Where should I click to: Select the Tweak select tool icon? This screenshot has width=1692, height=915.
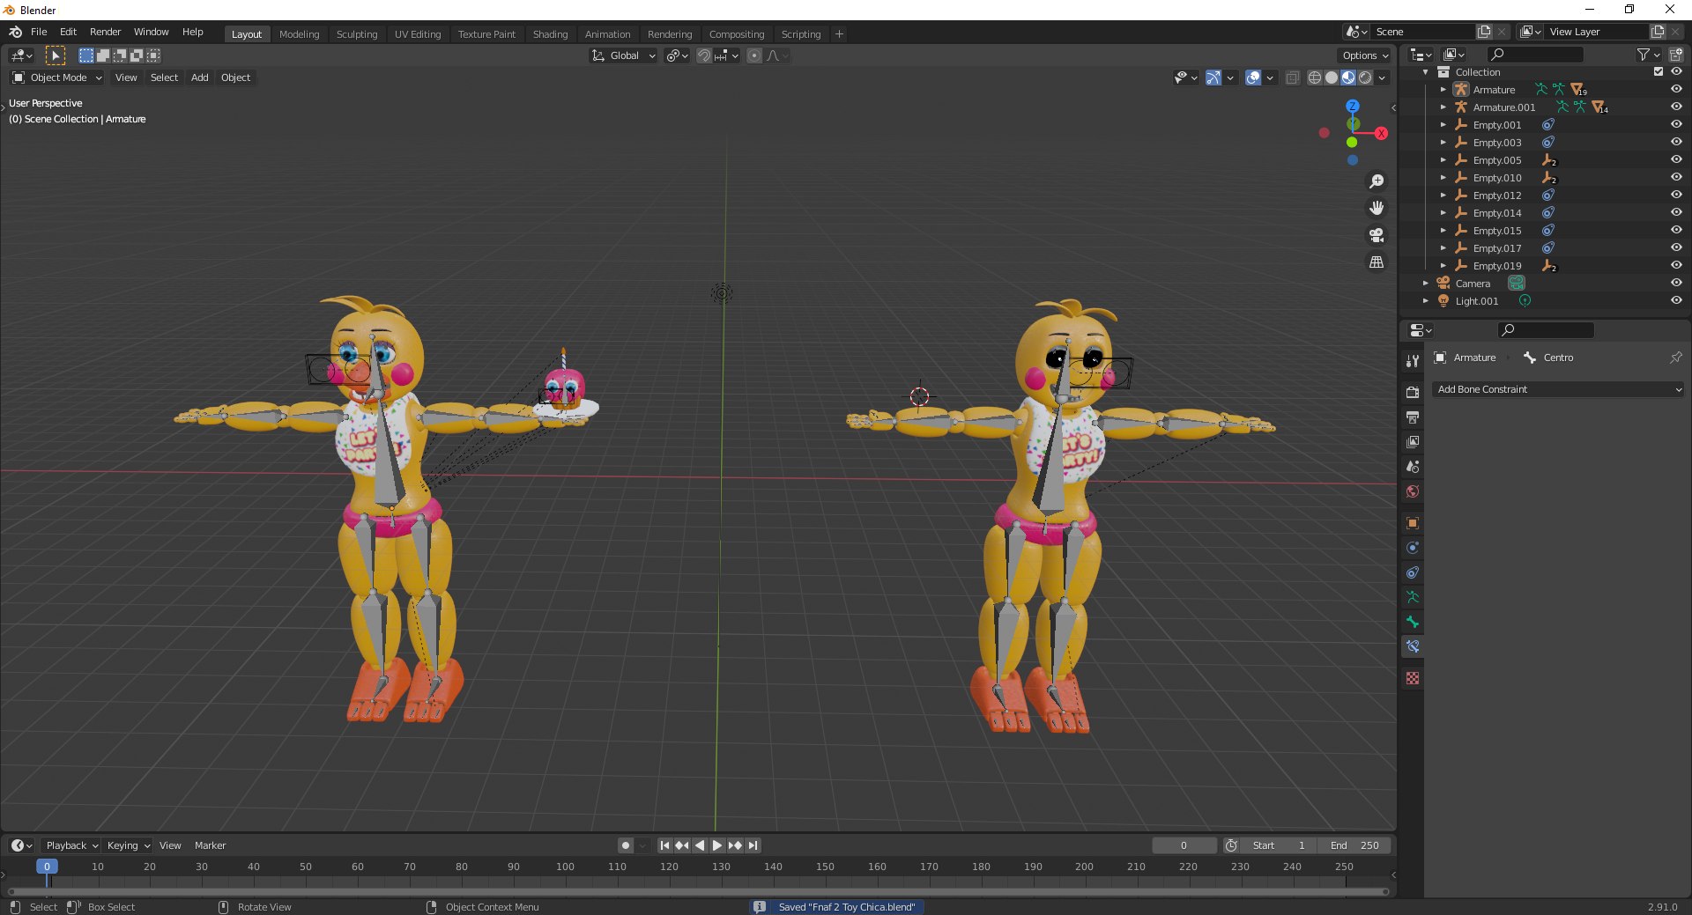coord(56,55)
